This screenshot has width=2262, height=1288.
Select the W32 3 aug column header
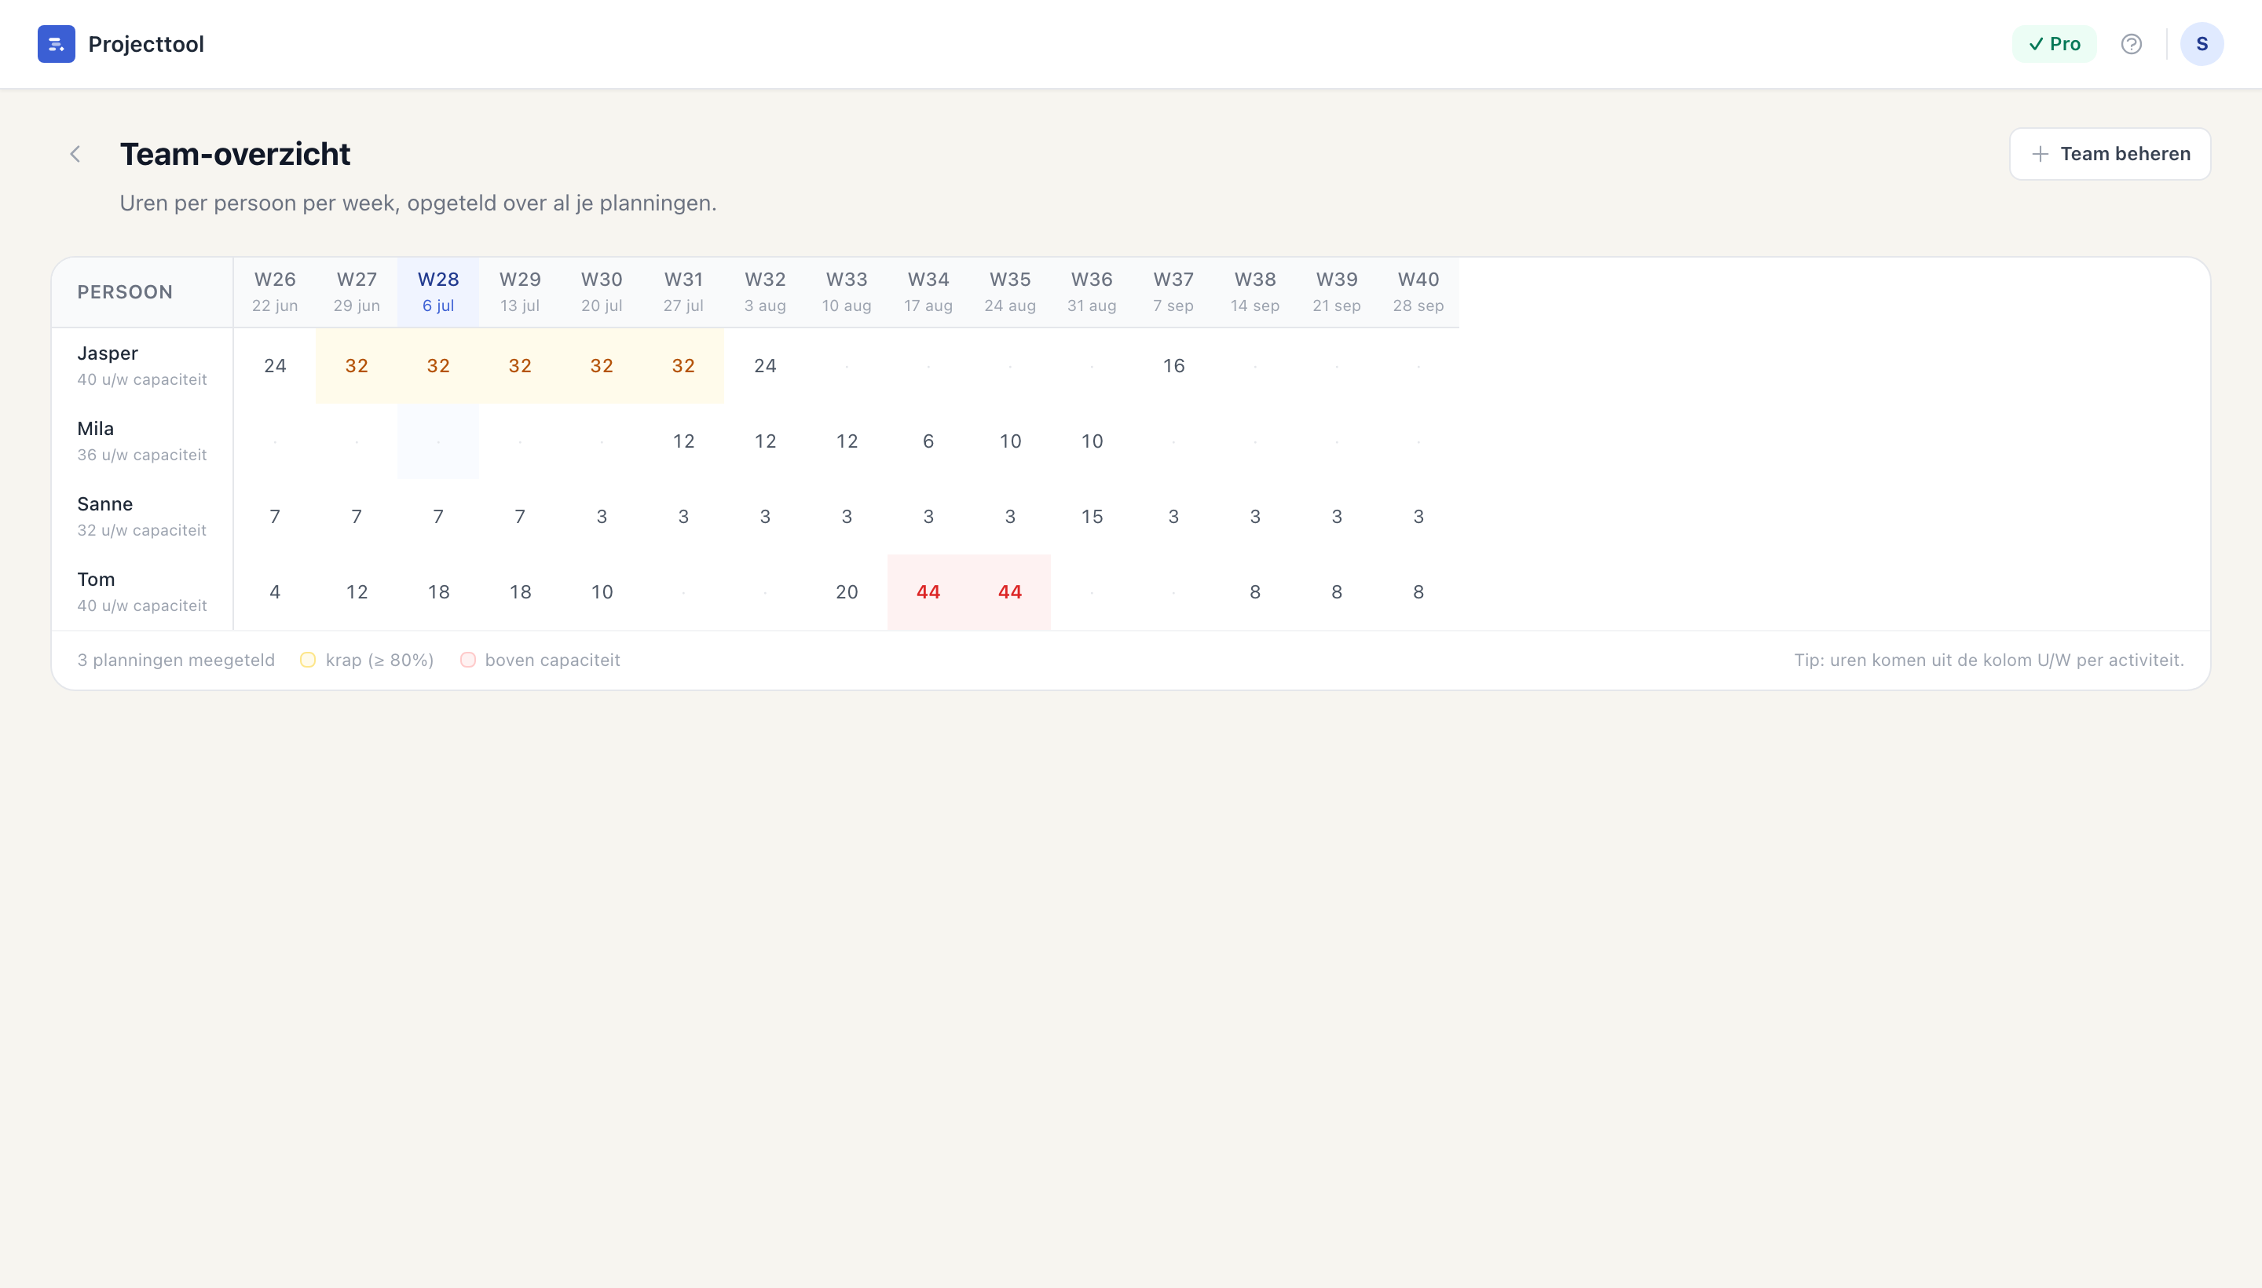point(765,292)
